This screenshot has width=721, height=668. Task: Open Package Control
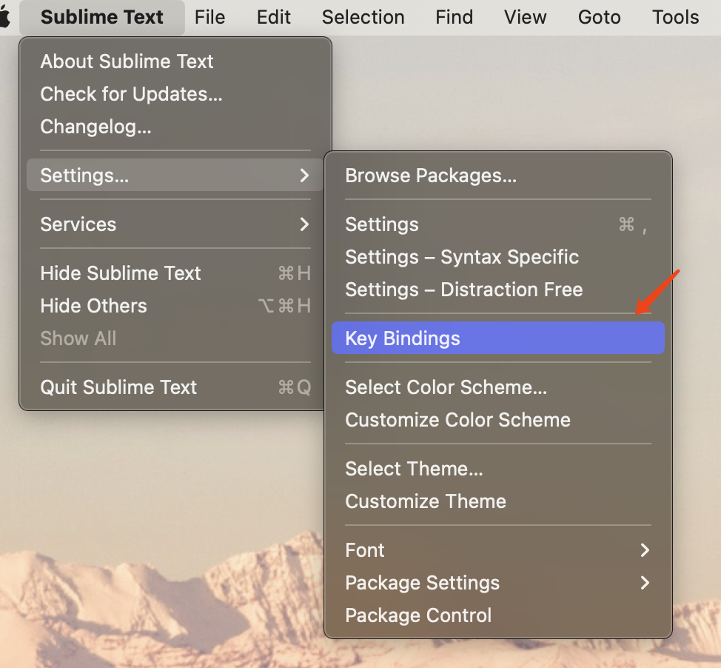click(418, 615)
